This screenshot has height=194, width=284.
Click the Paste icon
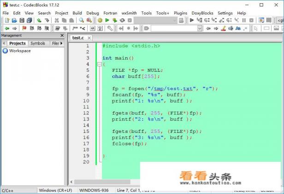(71, 20)
